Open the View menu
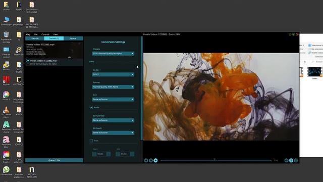 coord(56,34)
